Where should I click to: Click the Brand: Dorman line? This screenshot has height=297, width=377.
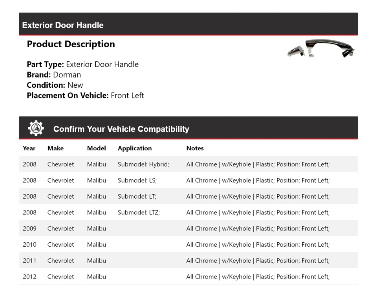[54, 75]
